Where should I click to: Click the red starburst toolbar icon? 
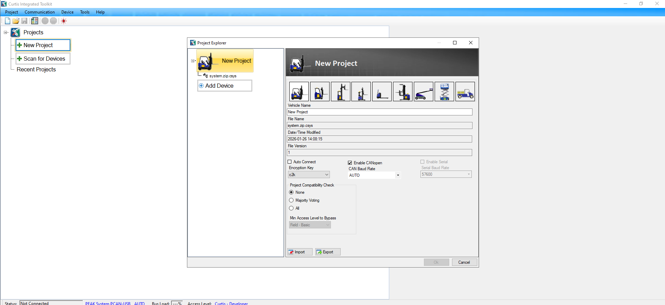[64, 21]
